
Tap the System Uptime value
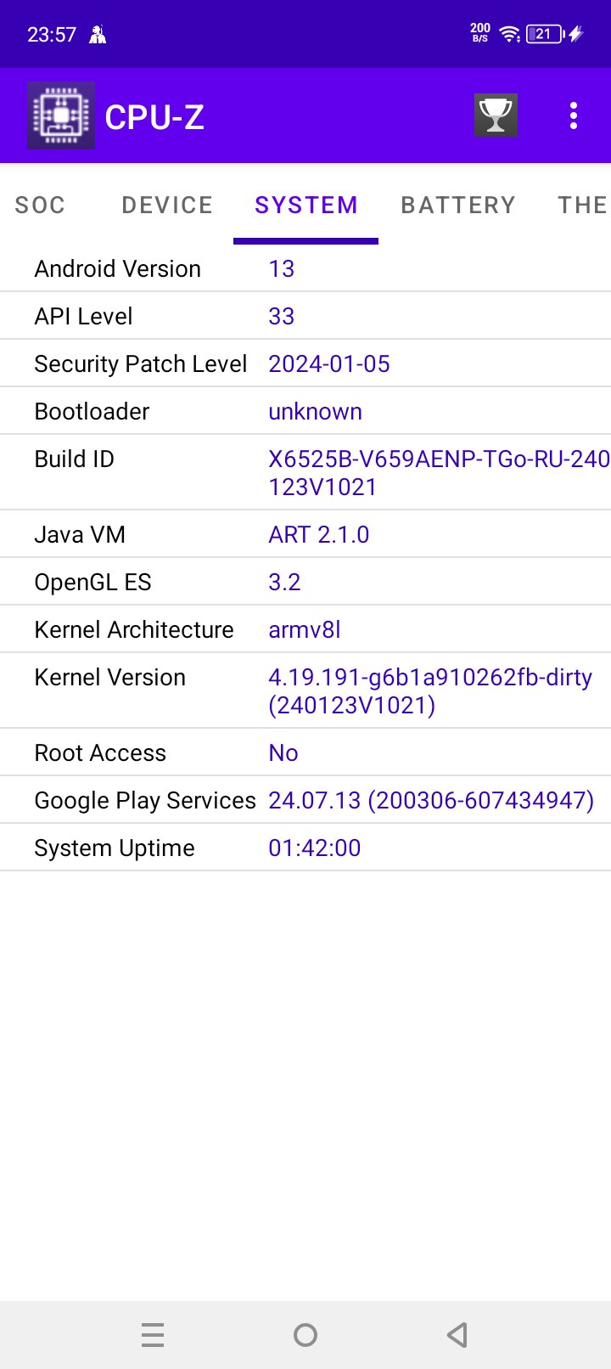tap(315, 848)
